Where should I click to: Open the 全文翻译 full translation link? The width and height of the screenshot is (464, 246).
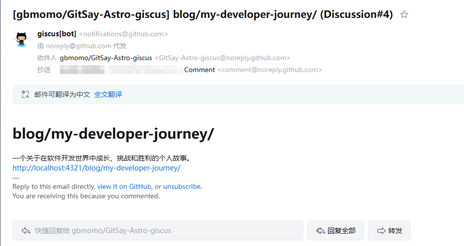[108, 94]
